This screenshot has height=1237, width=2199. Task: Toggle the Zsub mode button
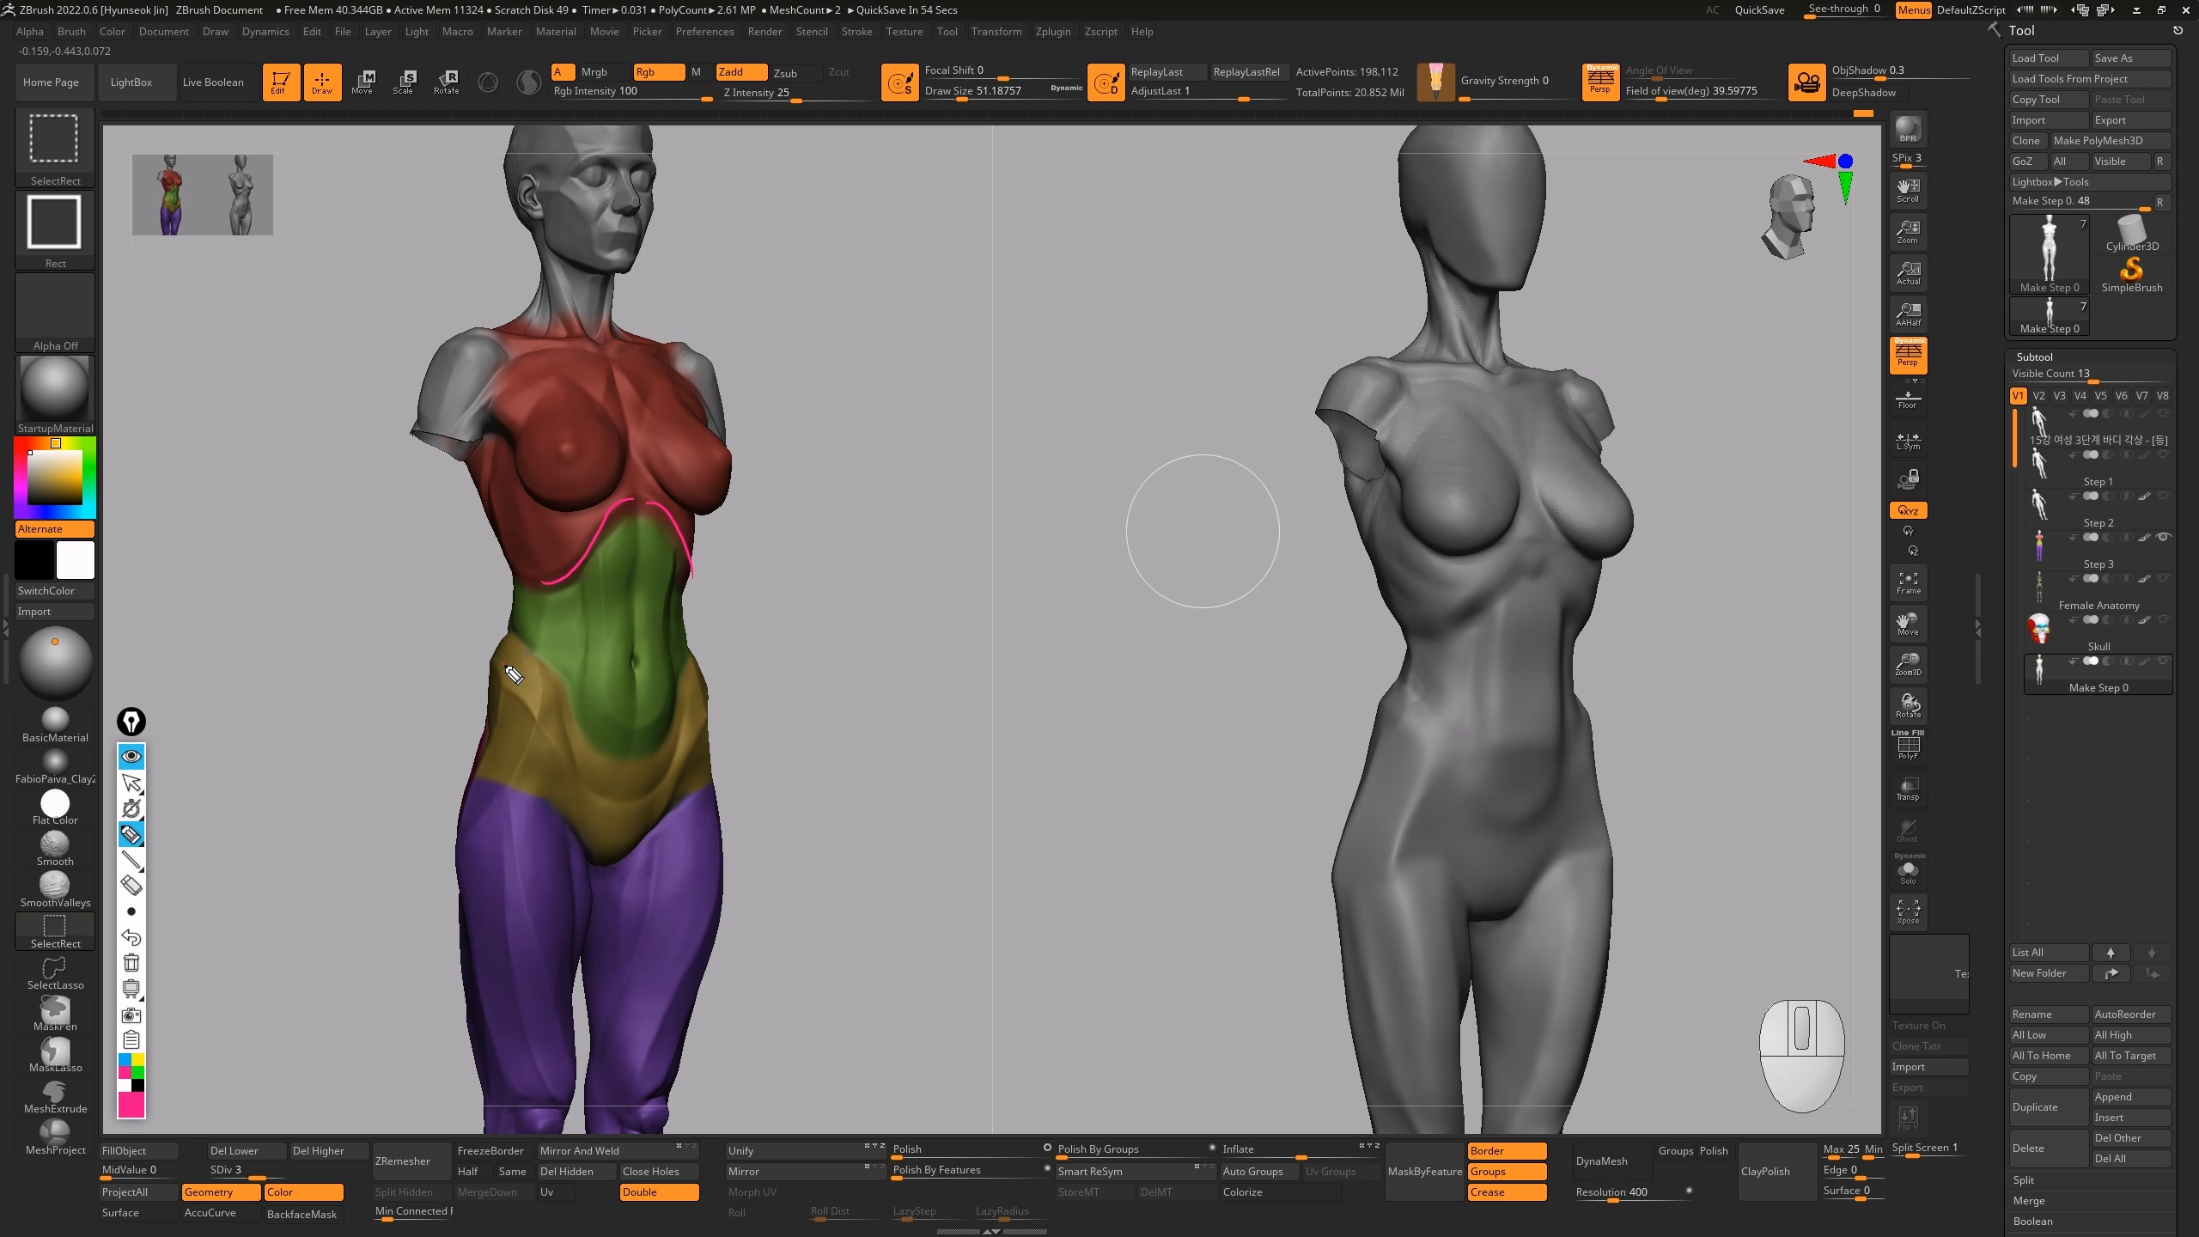(784, 73)
